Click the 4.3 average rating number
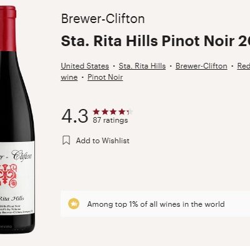Viewport: 250px width, 246px height. coord(75,116)
